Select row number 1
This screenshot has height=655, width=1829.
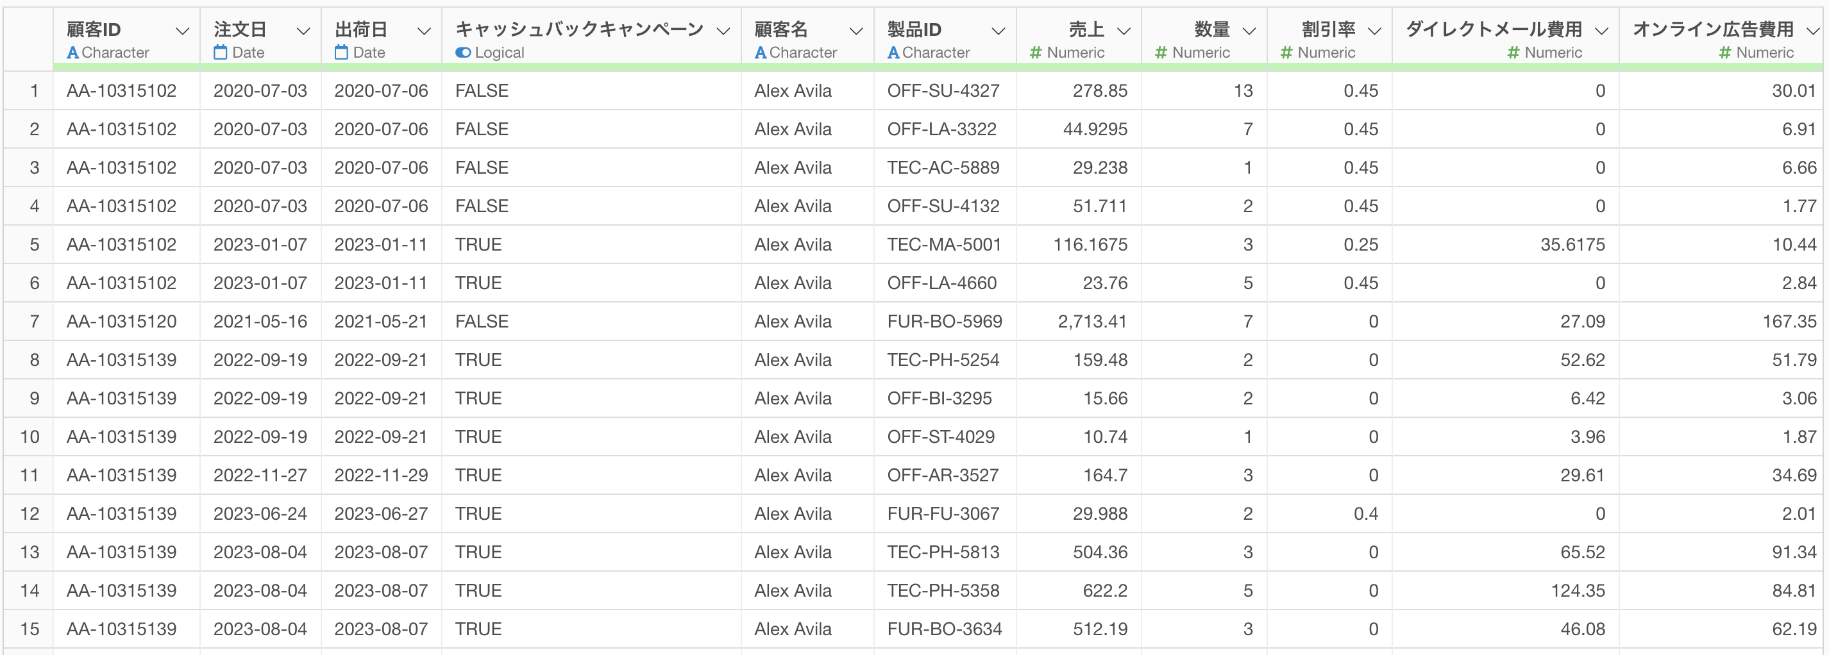tap(33, 91)
